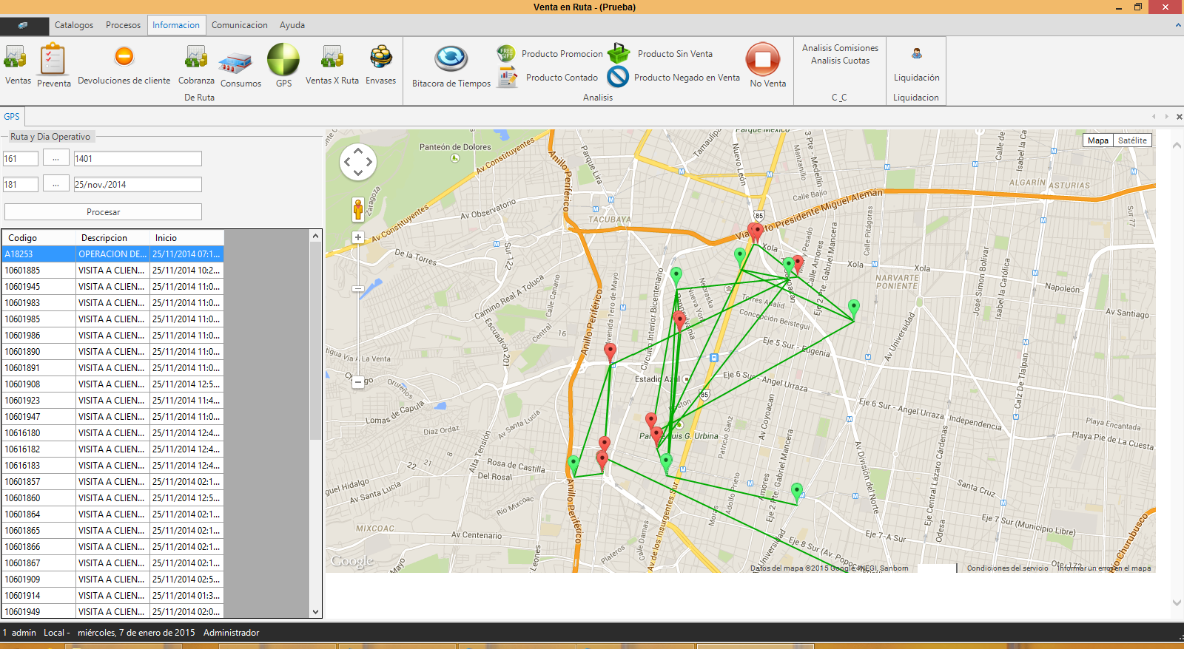Image resolution: width=1184 pixels, height=649 pixels.
Task: Click browse button next to field 181
Action: 55,184
